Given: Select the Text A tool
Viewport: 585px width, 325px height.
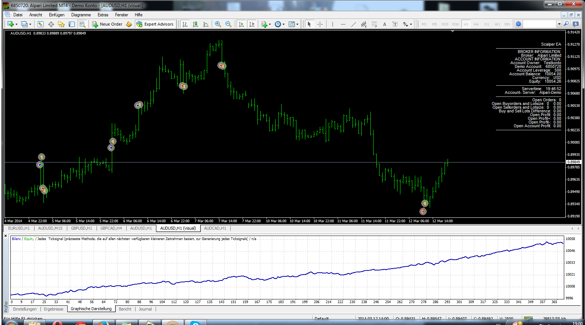Looking at the screenshot, I should pos(384,24).
